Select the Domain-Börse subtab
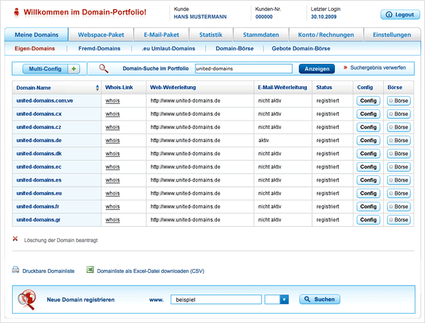Screen dimensions: 425x323 [x=235, y=48]
